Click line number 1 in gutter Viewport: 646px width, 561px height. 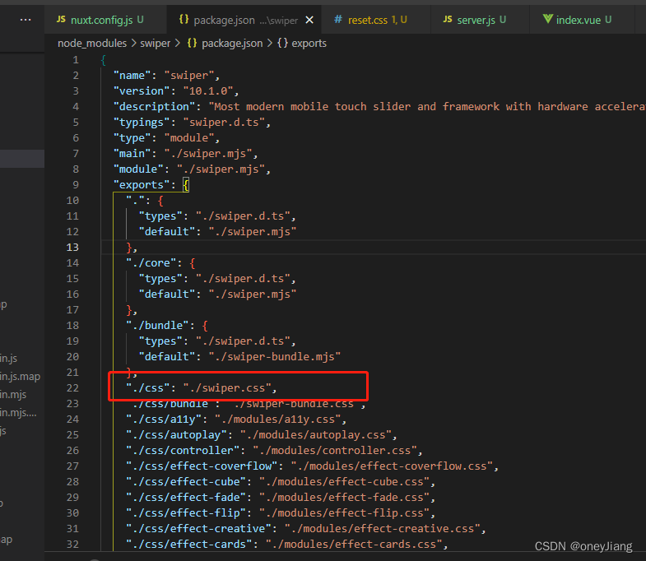pyautogui.click(x=76, y=60)
